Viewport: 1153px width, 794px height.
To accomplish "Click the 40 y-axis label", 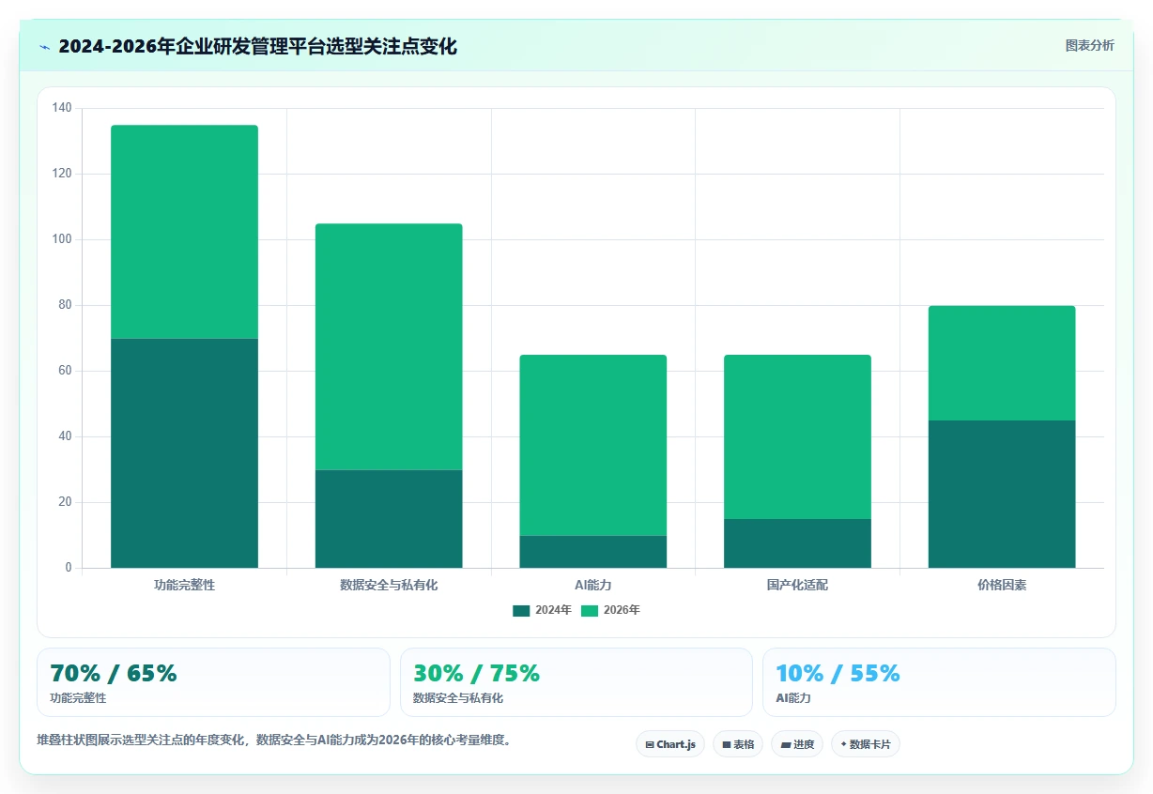I will (65, 436).
